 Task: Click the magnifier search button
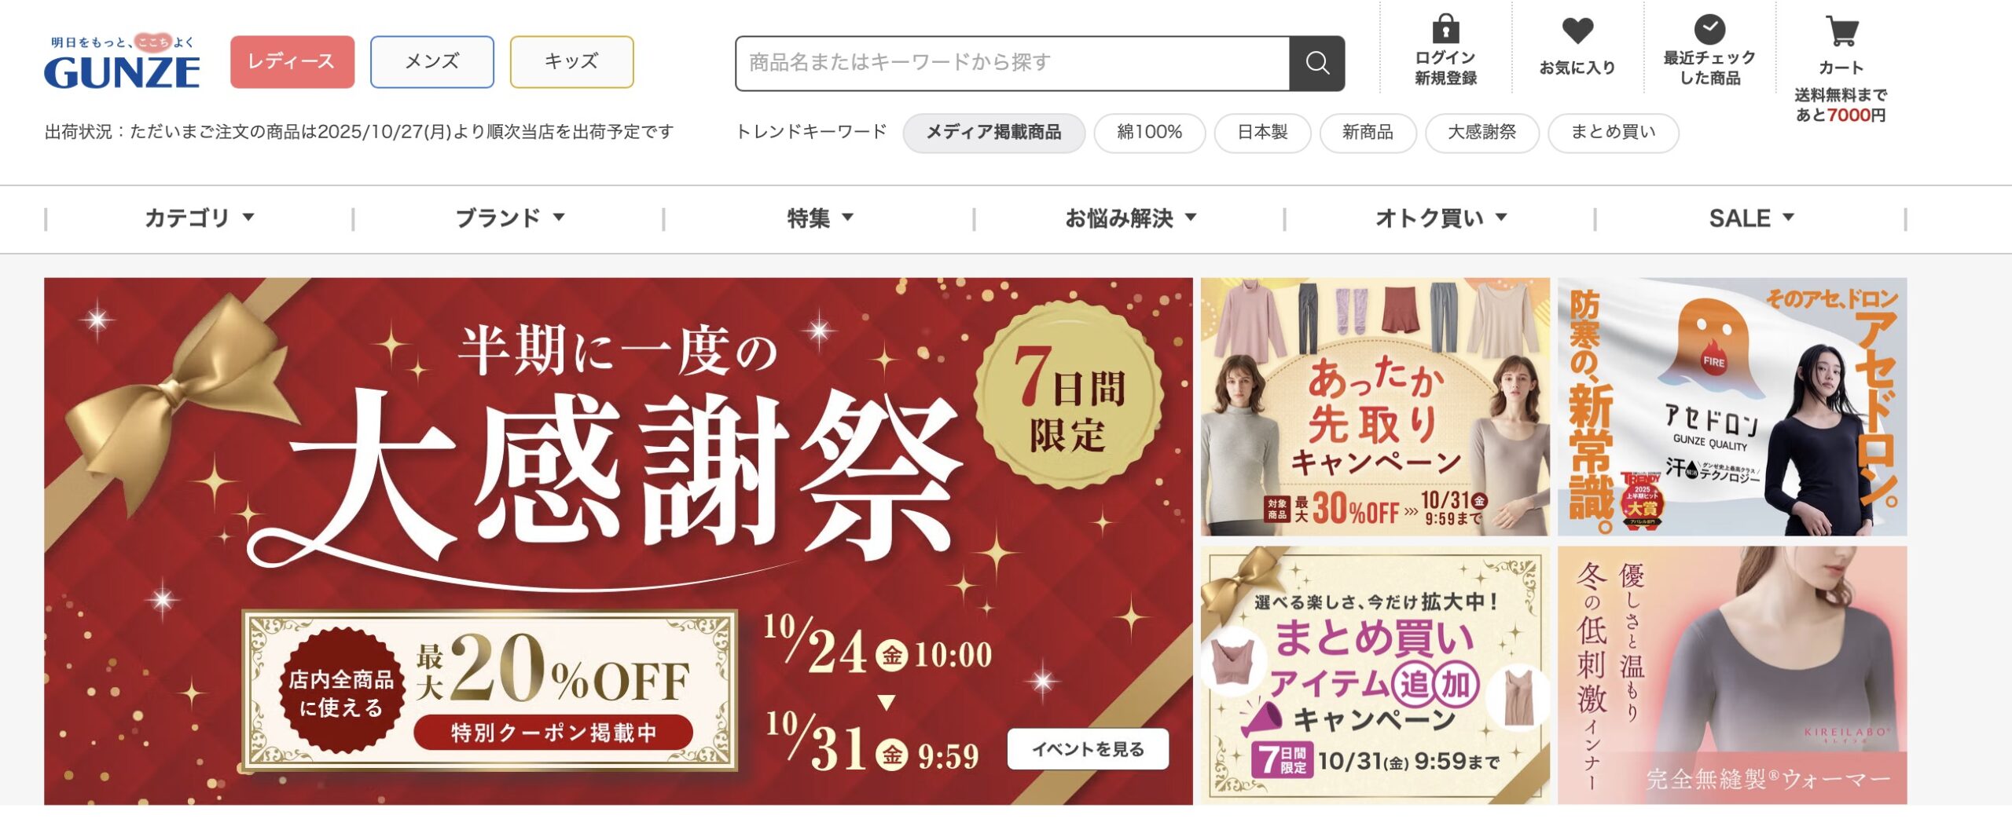tap(1317, 63)
